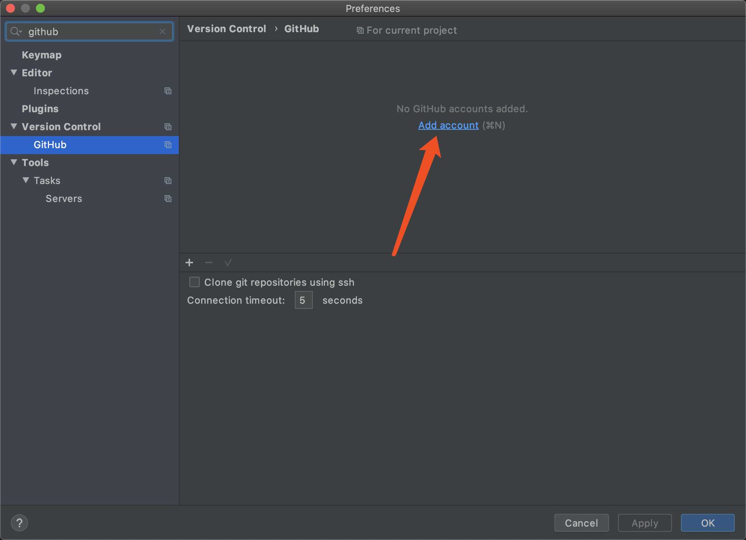Viewport: 746px width, 540px height.
Task: Confirm with the OK button
Action: (x=707, y=523)
